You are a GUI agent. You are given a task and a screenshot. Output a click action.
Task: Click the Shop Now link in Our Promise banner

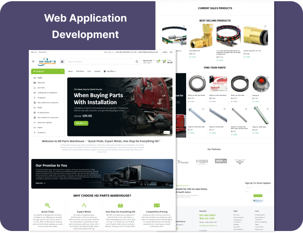(40, 183)
